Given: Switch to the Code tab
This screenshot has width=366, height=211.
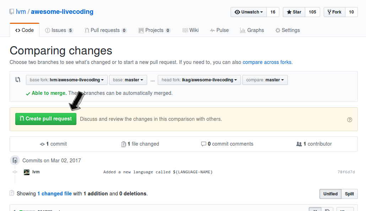Looking at the screenshot, I should (x=25, y=30).
